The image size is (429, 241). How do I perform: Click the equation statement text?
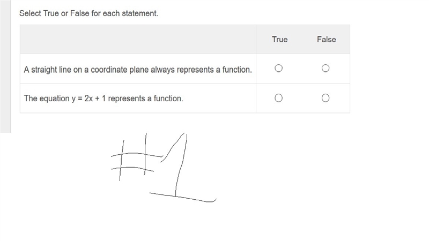[103, 99]
